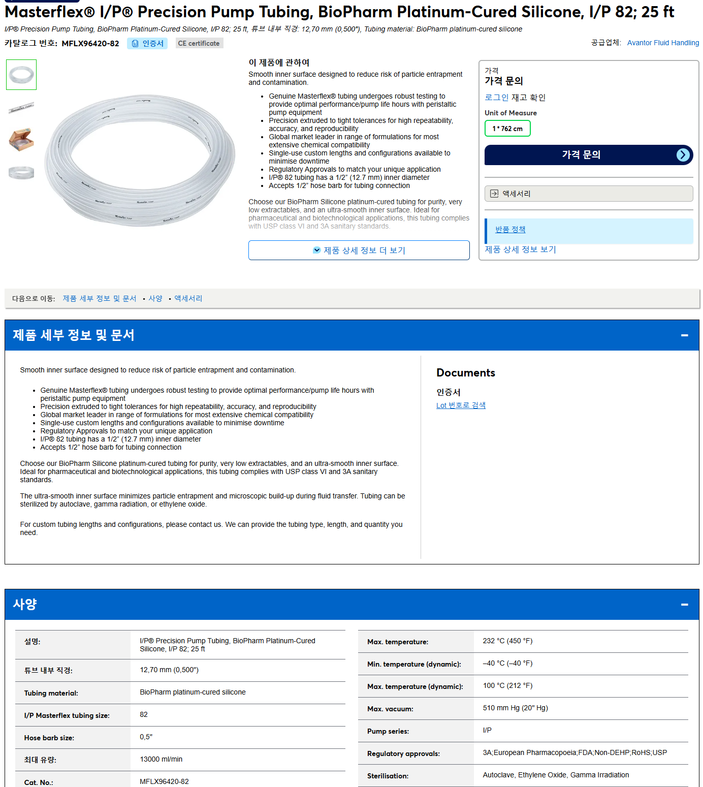Collapse the 제품 세부 정보 및 문서 panel
The image size is (703, 787).
click(x=684, y=335)
